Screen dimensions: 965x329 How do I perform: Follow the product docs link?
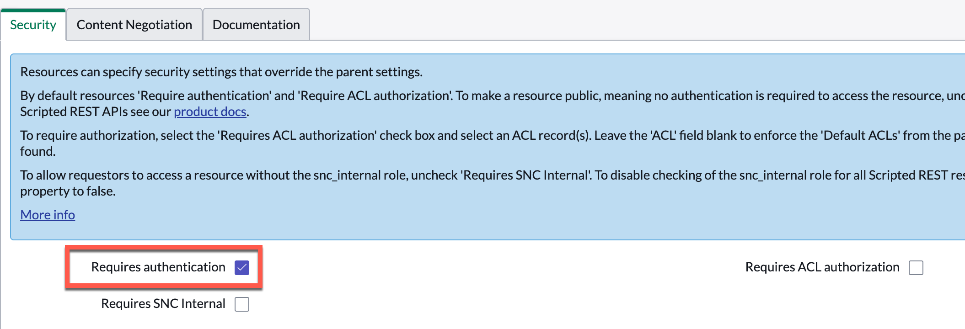[x=210, y=111]
